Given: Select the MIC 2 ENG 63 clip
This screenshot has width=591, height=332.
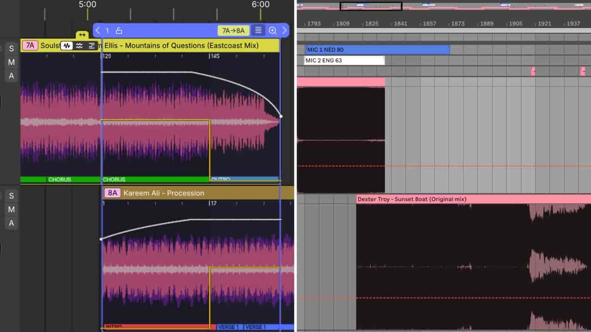Looking at the screenshot, I should pyautogui.click(x=344, y=60).
